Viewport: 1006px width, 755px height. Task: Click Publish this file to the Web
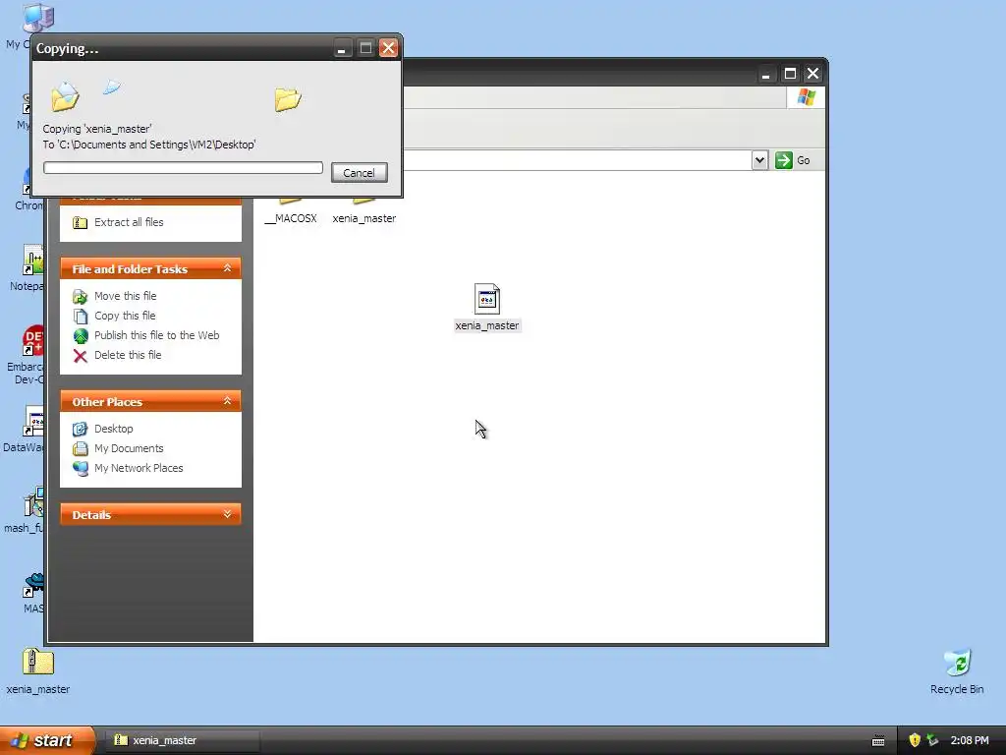pos(156,335)
